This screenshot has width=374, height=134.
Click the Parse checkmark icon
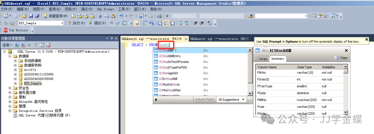click(x=118, y=23)
